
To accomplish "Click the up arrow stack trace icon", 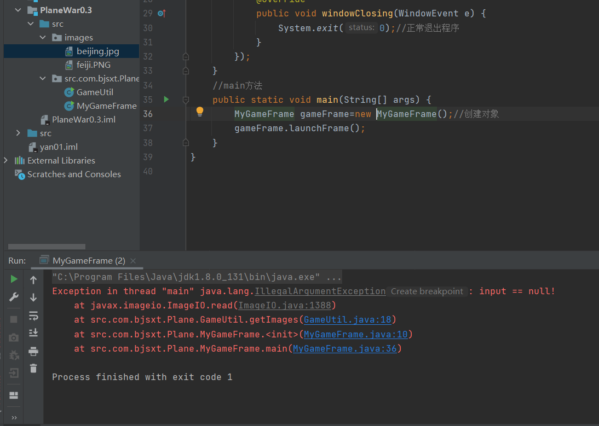I will click(33, 280).
